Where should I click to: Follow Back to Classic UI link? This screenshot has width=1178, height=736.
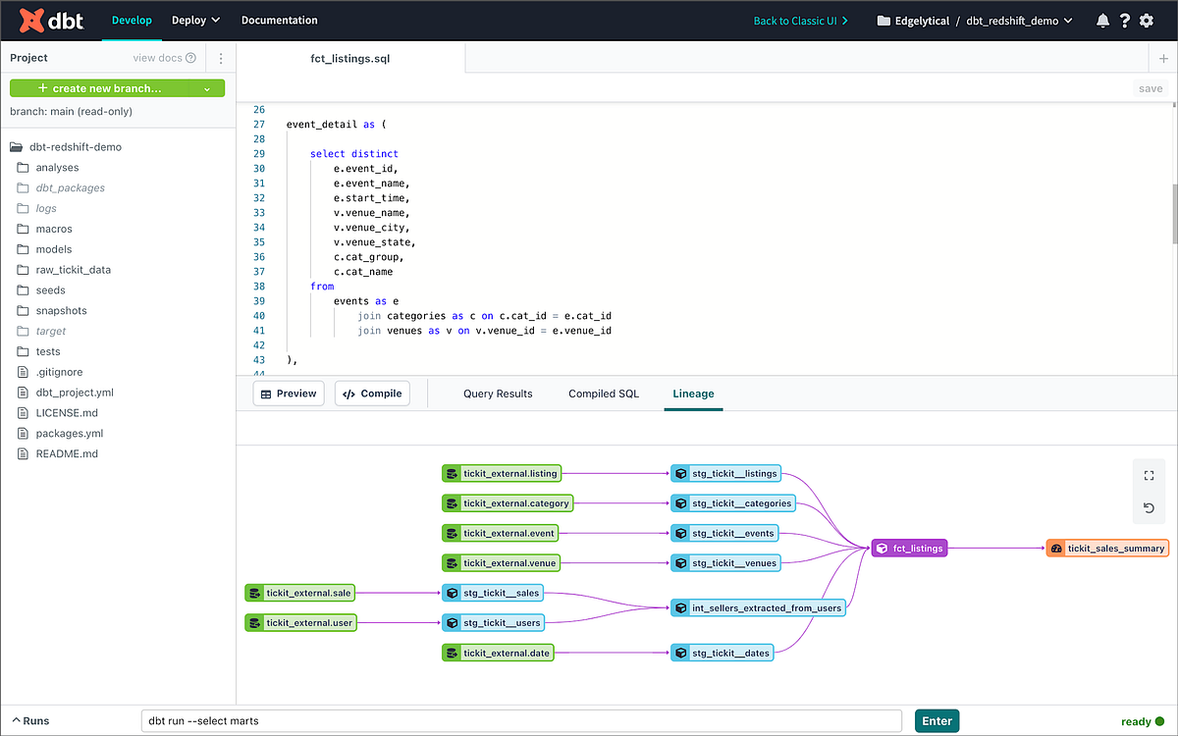[x=801, y=21]
